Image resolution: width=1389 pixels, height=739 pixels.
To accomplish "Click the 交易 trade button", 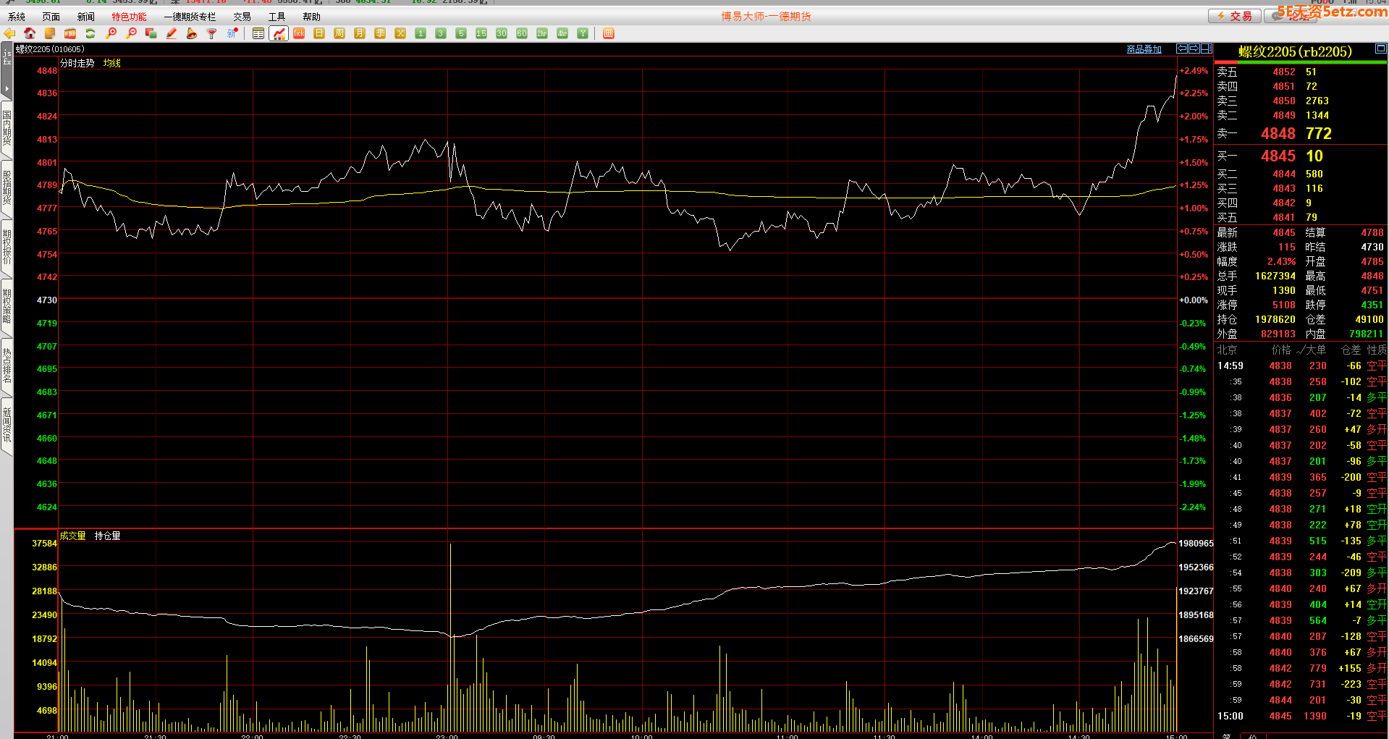I will pos(1235,16).
